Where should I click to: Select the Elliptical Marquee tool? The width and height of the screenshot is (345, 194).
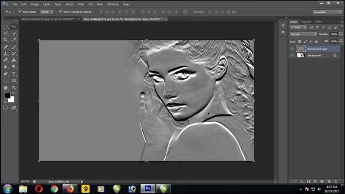(5, 26)
